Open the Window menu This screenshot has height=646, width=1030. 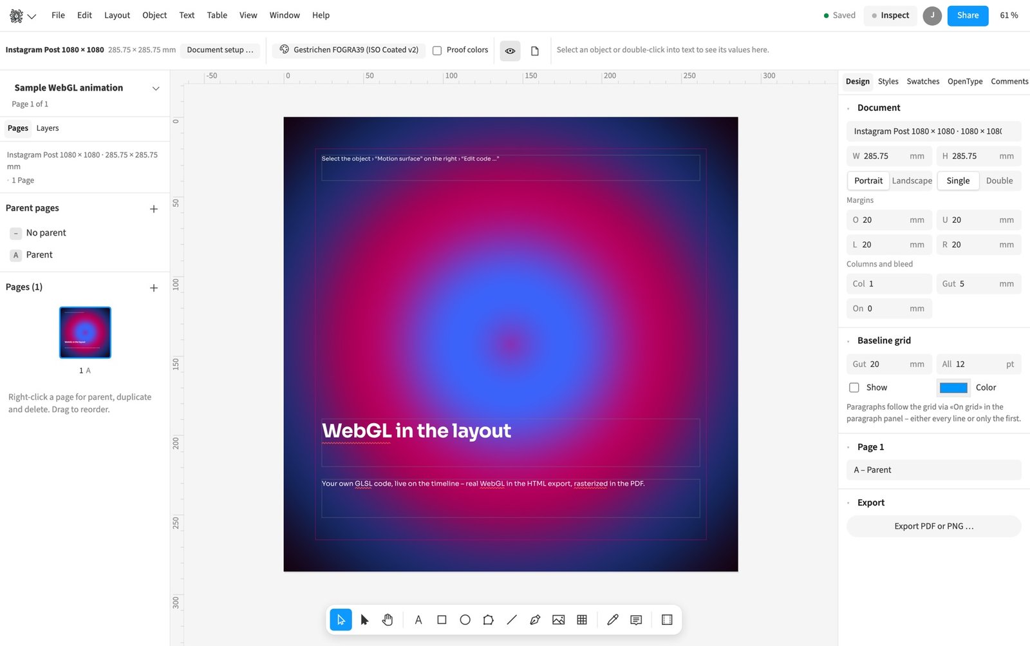tap(285, 15)
